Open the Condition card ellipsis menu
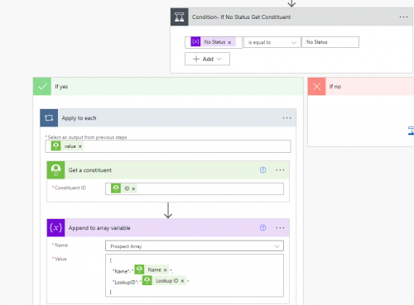The image size is (414, 305). click(403, 17)
